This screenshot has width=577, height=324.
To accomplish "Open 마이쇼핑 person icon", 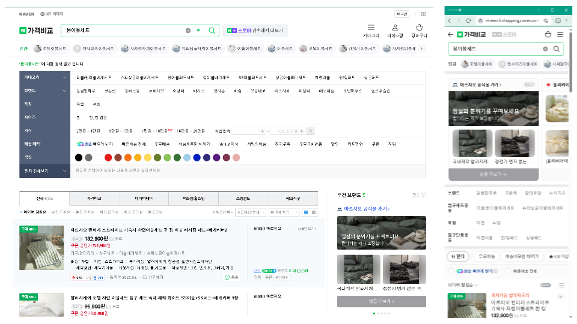I will tap(395, 28).
